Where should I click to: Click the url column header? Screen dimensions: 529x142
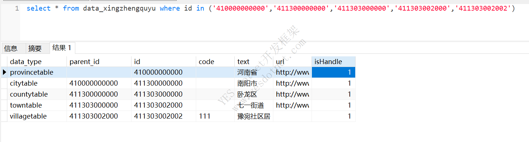point(292,61)
